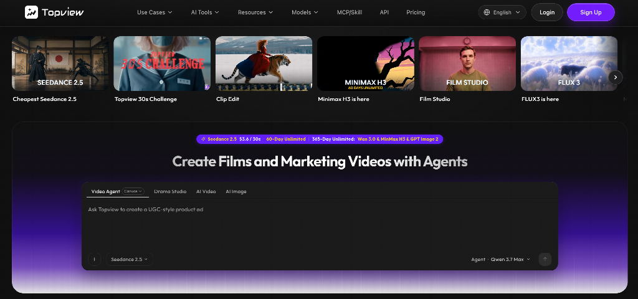Expand the Use Cases menu

(x=155, y=12)
